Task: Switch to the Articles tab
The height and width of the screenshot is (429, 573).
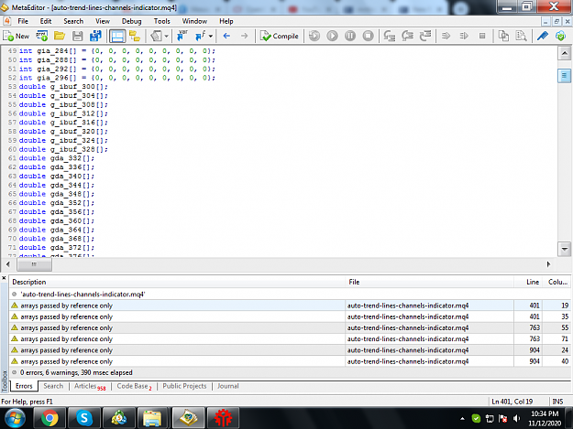Action: (90, 386)
